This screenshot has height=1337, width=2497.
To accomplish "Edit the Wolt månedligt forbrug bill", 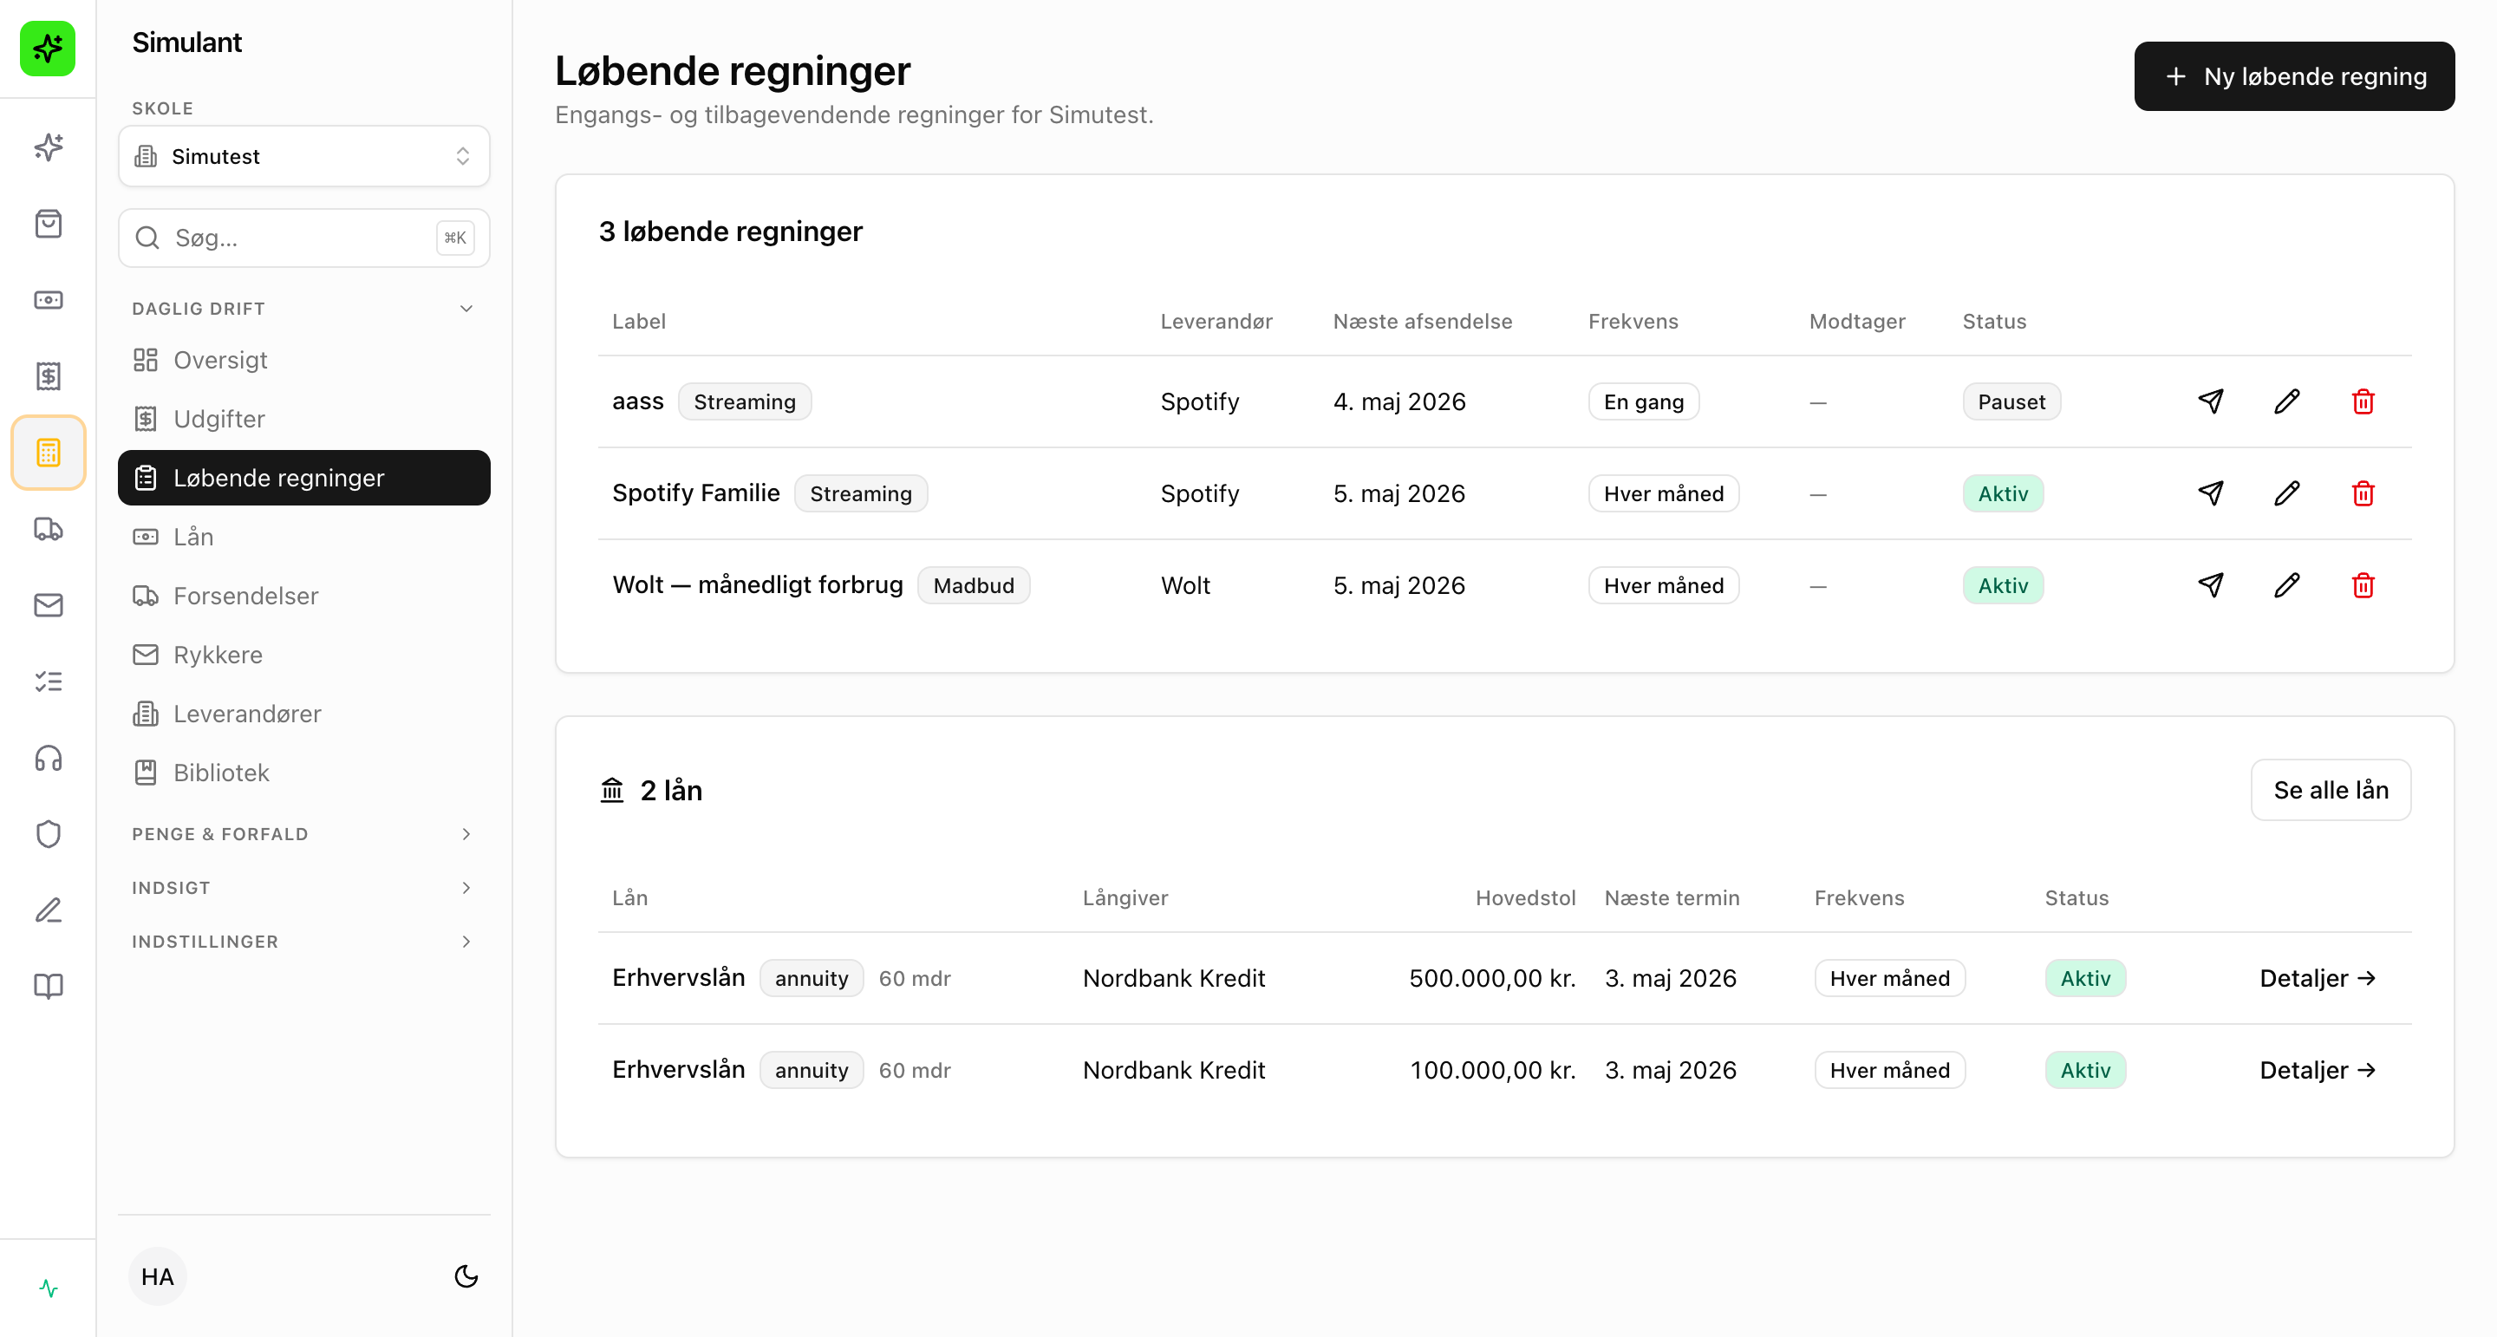I will [2286, 585].
